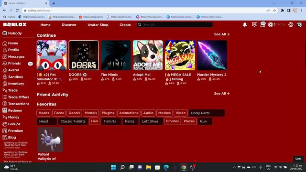Open Home in the left sidebar

pyautogui.click(x=13, y=43)
